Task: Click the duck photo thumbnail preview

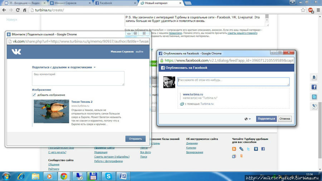Action: [x=51, y=111]
